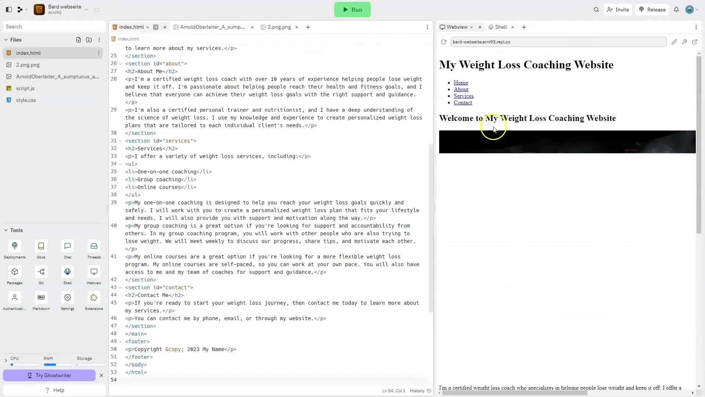Click the index.html file tab dropdown

[x=147, y=27]
